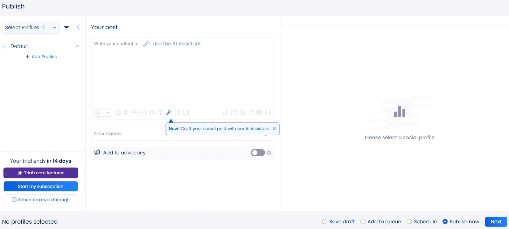Screen dimensions: 509x229
Task: Attach a document file icon
Action: coord(251,112)
